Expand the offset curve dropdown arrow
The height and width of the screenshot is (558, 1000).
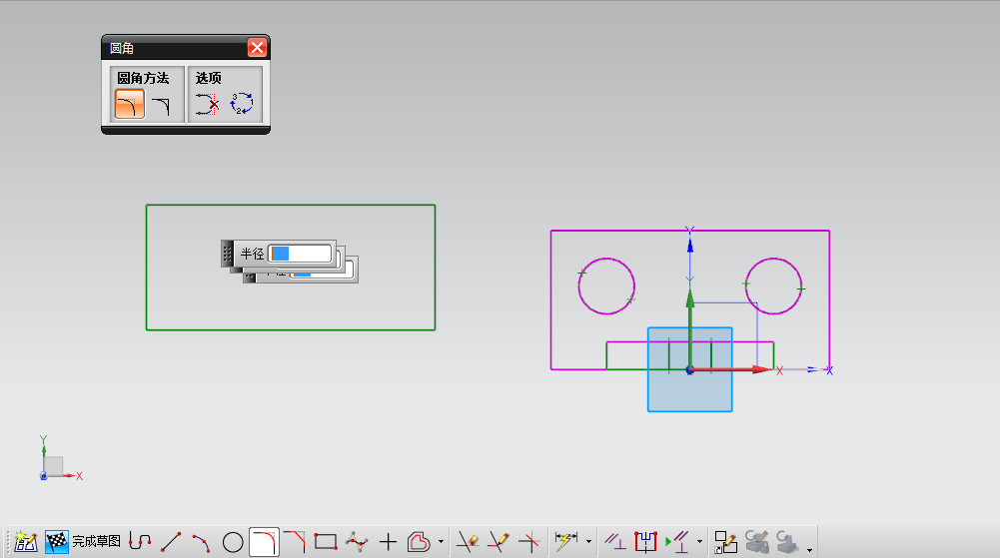tap(441, 543)
